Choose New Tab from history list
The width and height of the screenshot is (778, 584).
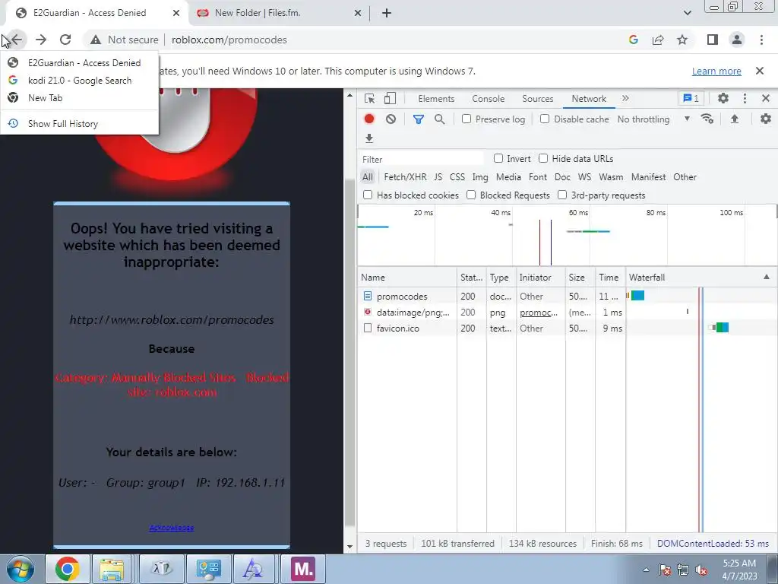point(79,98)
